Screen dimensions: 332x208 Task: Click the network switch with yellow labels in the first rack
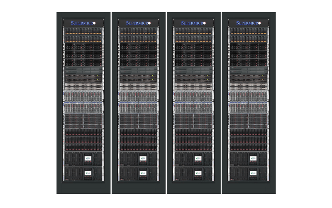(x=83, y=77)
